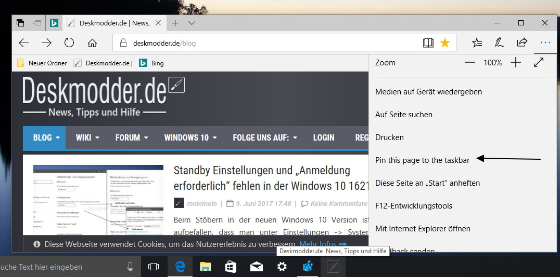Click the Home button
Image resolution: width=560 pixels, height=277 pixels.
coord(92,43)
